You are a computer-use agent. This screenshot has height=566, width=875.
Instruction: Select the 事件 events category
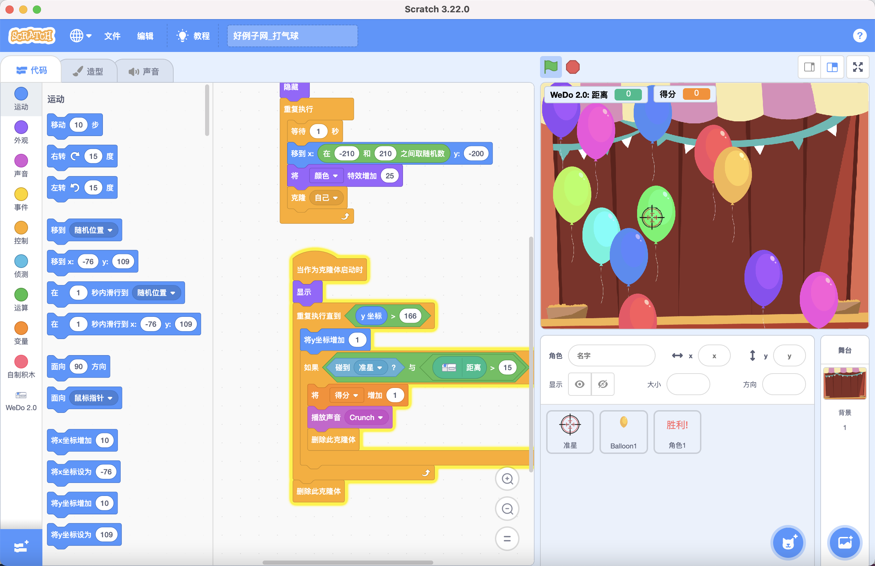[21, 199]
